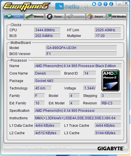Click the HT Link label
Screen dimensions: 131x156
click(x=73, y=30)
